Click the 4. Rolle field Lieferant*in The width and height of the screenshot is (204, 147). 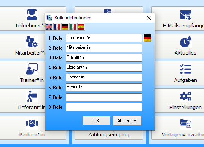(104, 67)
